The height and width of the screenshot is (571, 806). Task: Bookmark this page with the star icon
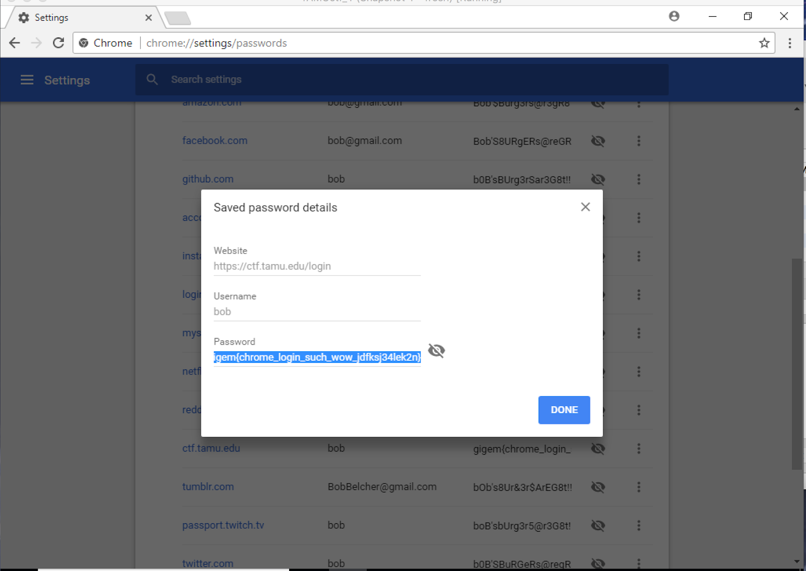point(764,43)
